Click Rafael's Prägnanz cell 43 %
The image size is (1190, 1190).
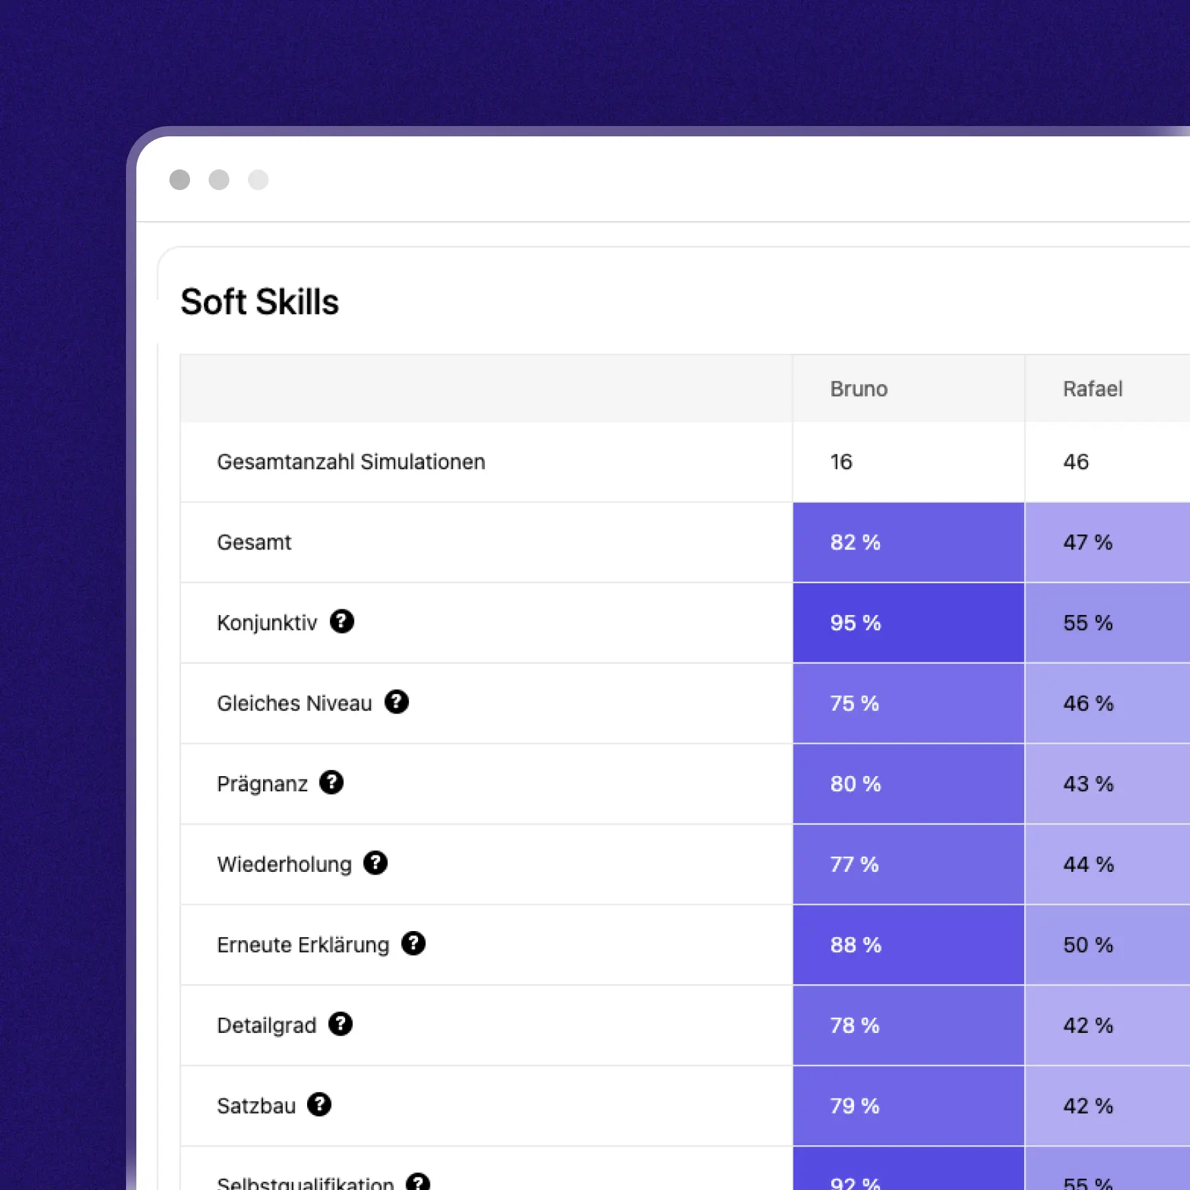point(1107,784)
